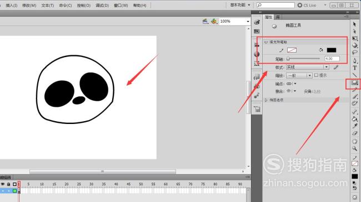Collapse the 填充和笔触 section

point(266,42)
